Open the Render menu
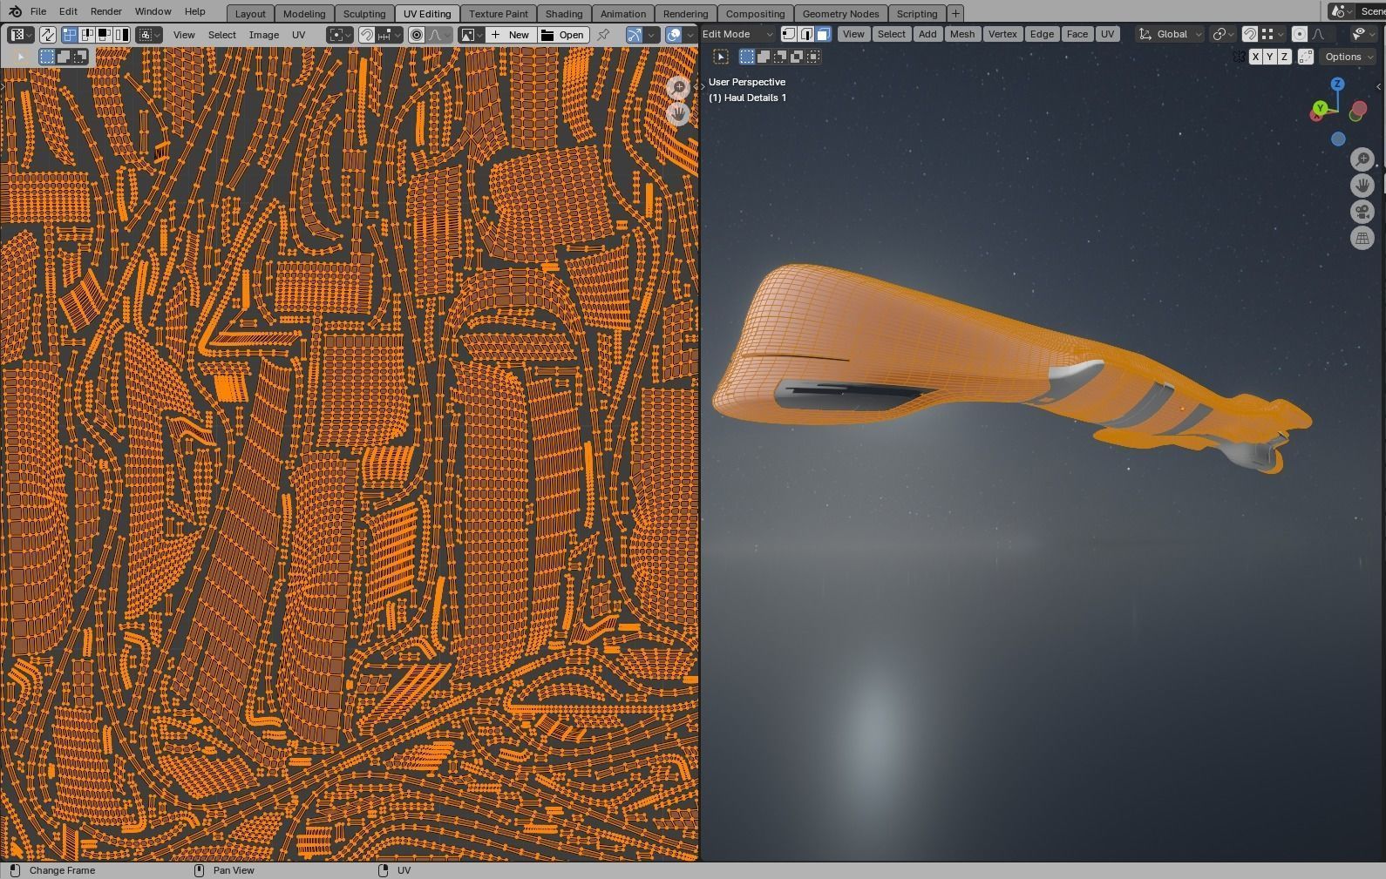Screen dimensions: 1386x879 point(106,11)
